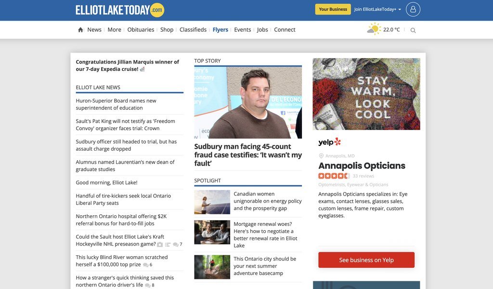
Task: Open the Events menu item
Action: tap(243, 29)
